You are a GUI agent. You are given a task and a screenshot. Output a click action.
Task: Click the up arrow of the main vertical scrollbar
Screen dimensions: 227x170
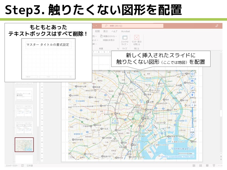point(221,52)
